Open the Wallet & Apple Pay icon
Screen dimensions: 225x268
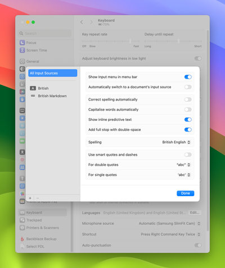(22, 201)
